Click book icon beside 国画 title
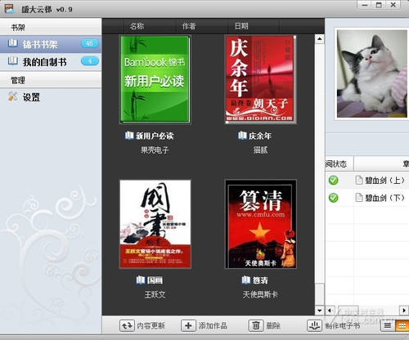 pyautogui.click(x=141, y=280)
